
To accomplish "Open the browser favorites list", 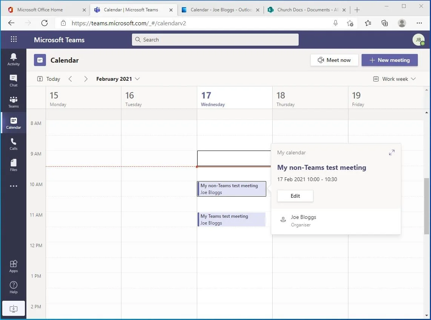I will [x=368, y=23].
